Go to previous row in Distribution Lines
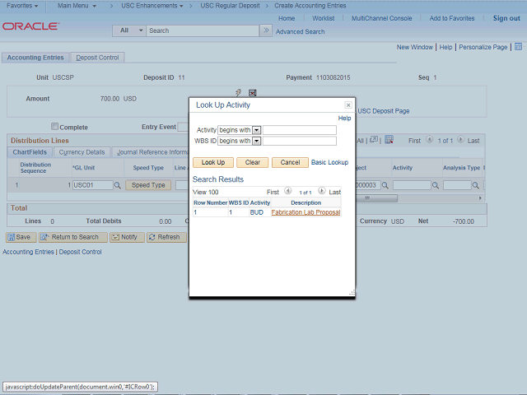Viewport: 527px width, 395px height. tap(429, 139)
